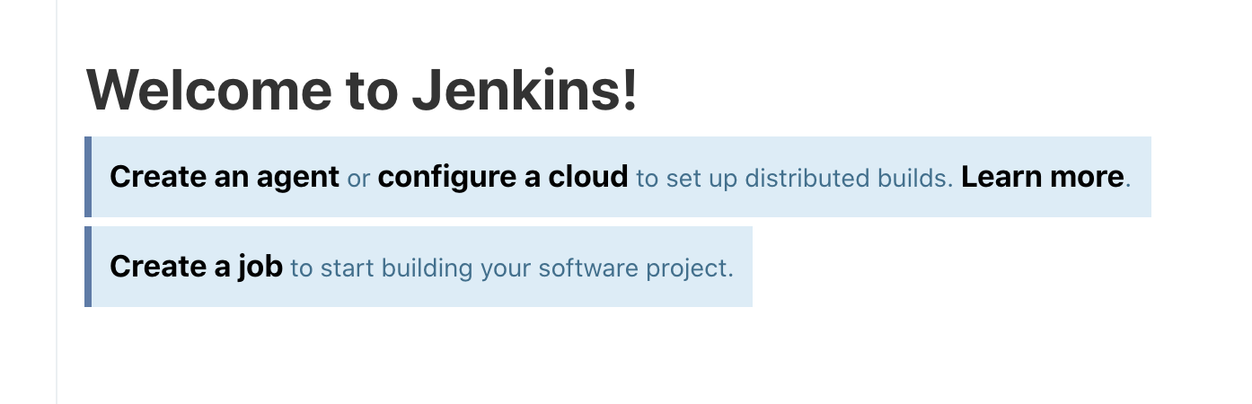Screen dimensions: 1252x404
Task: Click the "Welcome to Jenkins!" heading
Action: (x=362, y=91)
